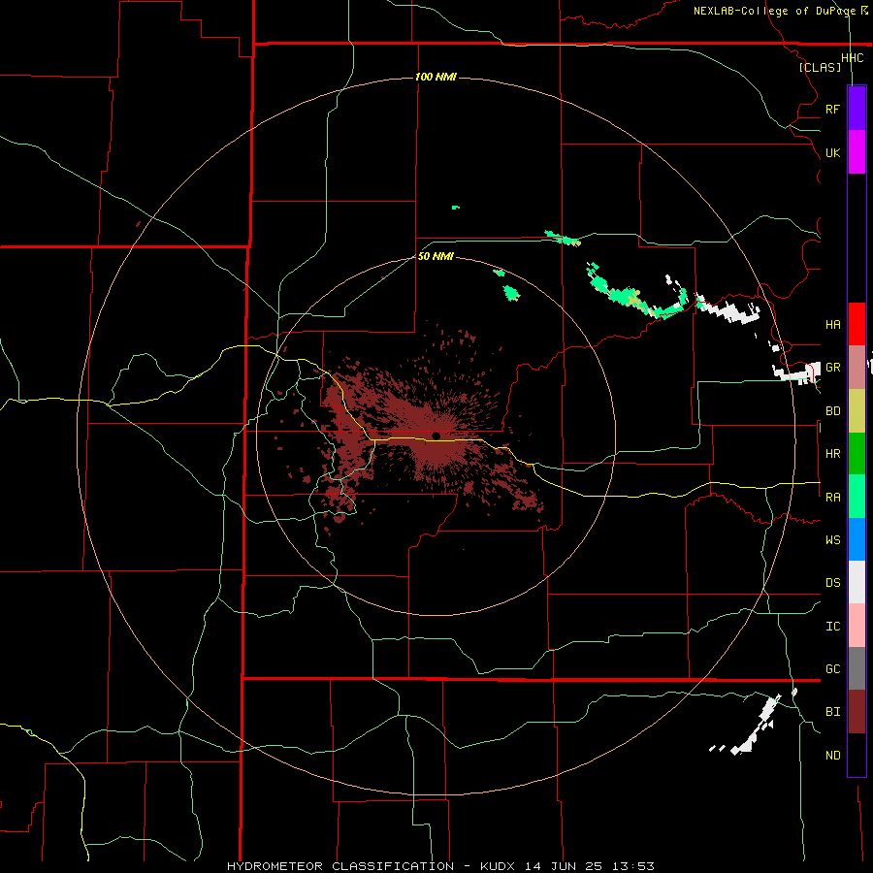Click the KUDX station identifier in footer
The image size is (873, 873).
click(x=499, y=866)
